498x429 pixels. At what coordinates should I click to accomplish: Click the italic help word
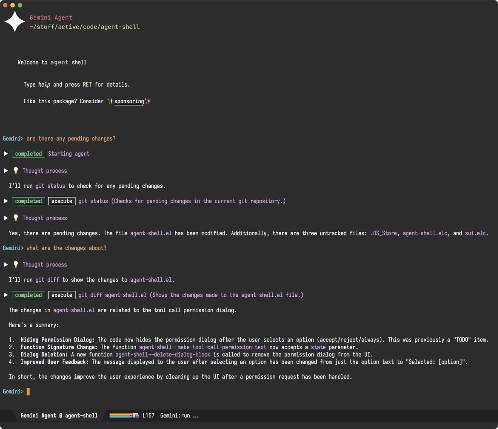click(x=44, y=85)
